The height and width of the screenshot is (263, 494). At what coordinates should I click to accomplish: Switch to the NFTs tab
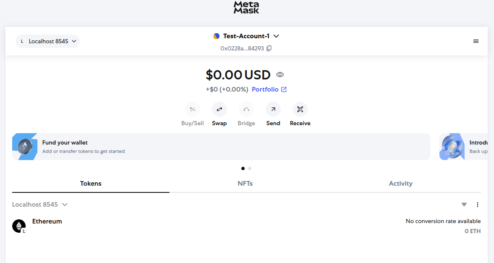tap(245, 183)
